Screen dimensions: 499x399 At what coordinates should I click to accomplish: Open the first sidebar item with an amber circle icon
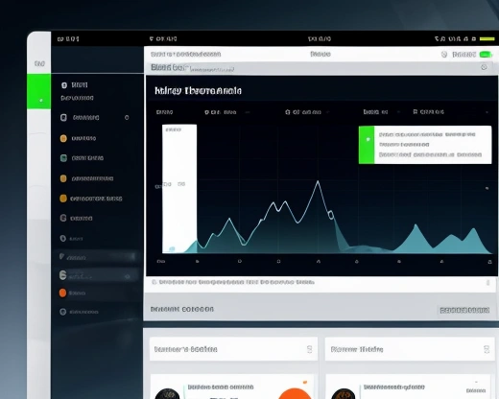(79, 138)
